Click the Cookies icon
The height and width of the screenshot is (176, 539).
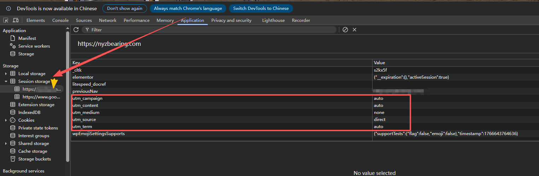point(13,120)
